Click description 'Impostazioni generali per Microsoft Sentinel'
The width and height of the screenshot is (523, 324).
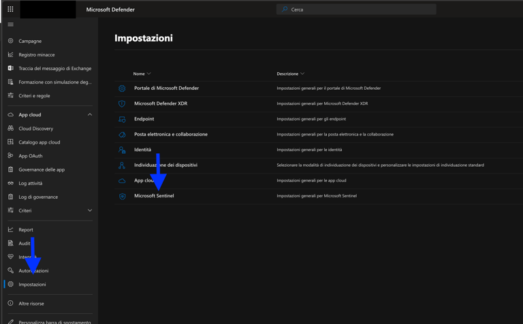[317, 196]
